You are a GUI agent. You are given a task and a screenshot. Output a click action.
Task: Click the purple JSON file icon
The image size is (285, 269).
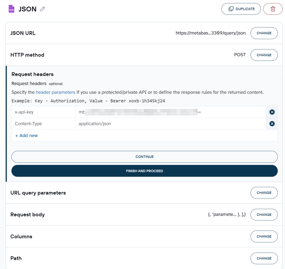(11, 9)
